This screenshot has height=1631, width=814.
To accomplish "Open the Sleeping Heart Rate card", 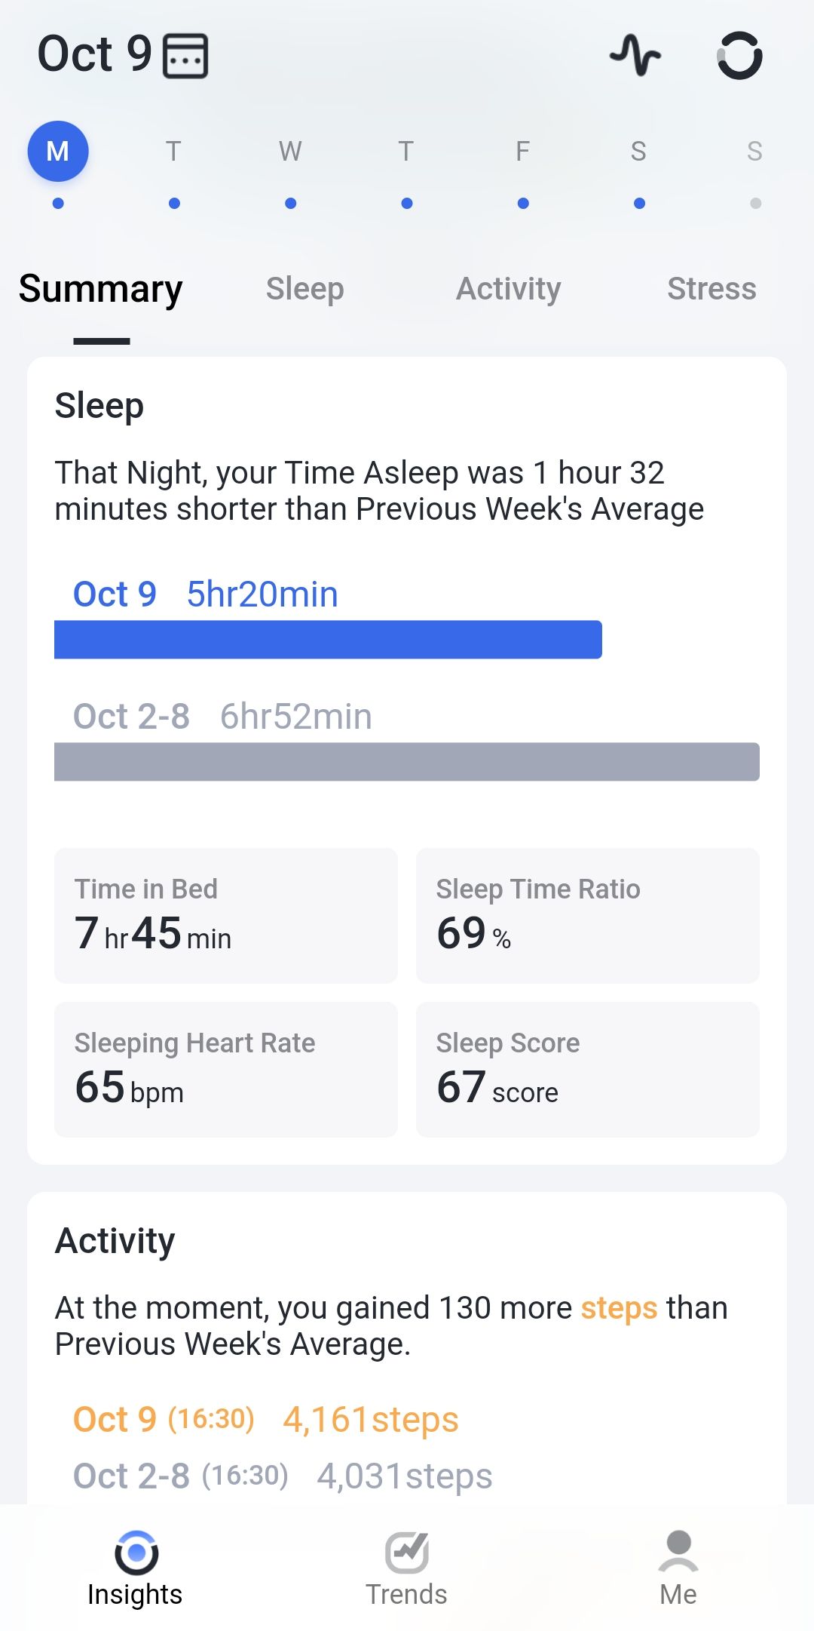I will coord(225,1070).
